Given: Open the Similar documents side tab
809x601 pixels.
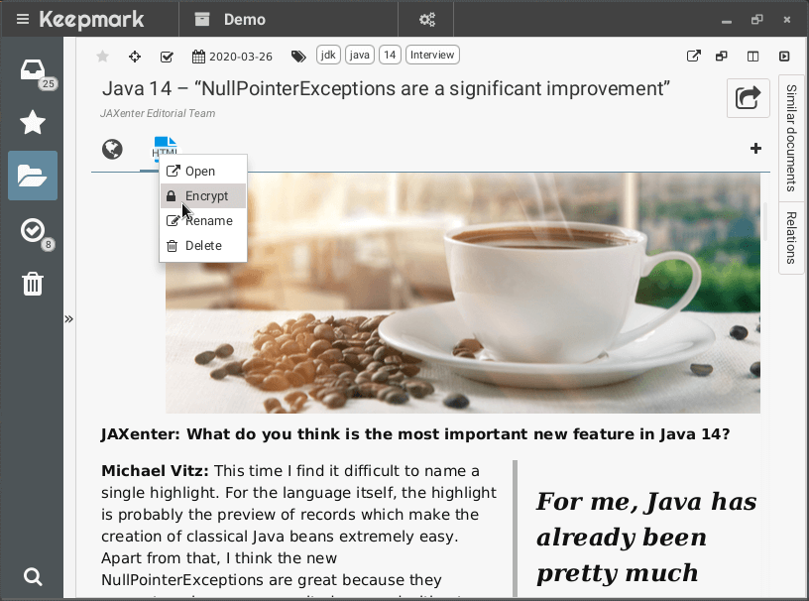Looking at the screenshot, I should coord(790,137).
